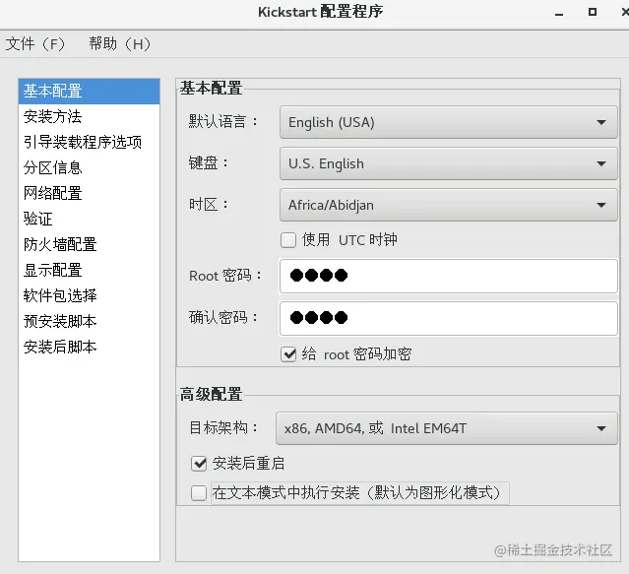This screenshot has width=629, height=574.
Task: Enable the 使用 UTC 时钟 checkbox
Action: 288,240
